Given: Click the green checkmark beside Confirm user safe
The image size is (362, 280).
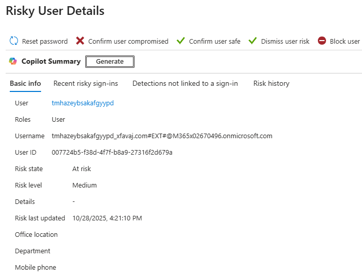Looking at the screenshot, I should point(181,41).
